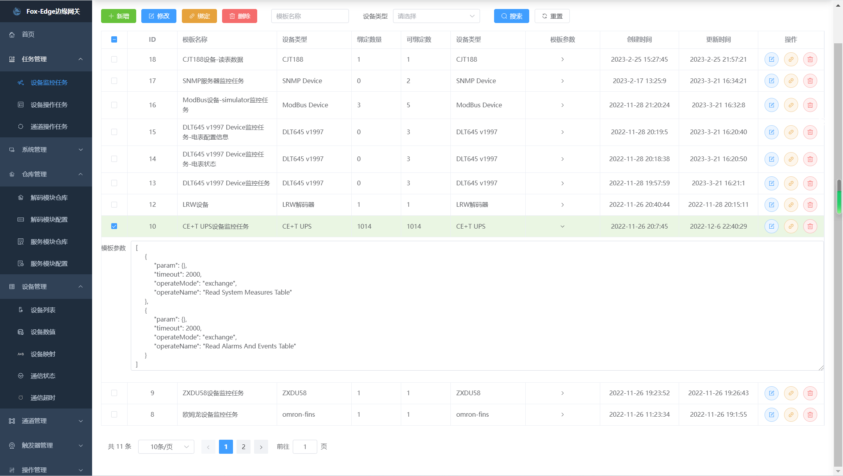Expand the 系统管理 sidebar section
Image resolution: width=843 pixels, height=476 pixels.
pyautogui.click(x=46, y=149)
